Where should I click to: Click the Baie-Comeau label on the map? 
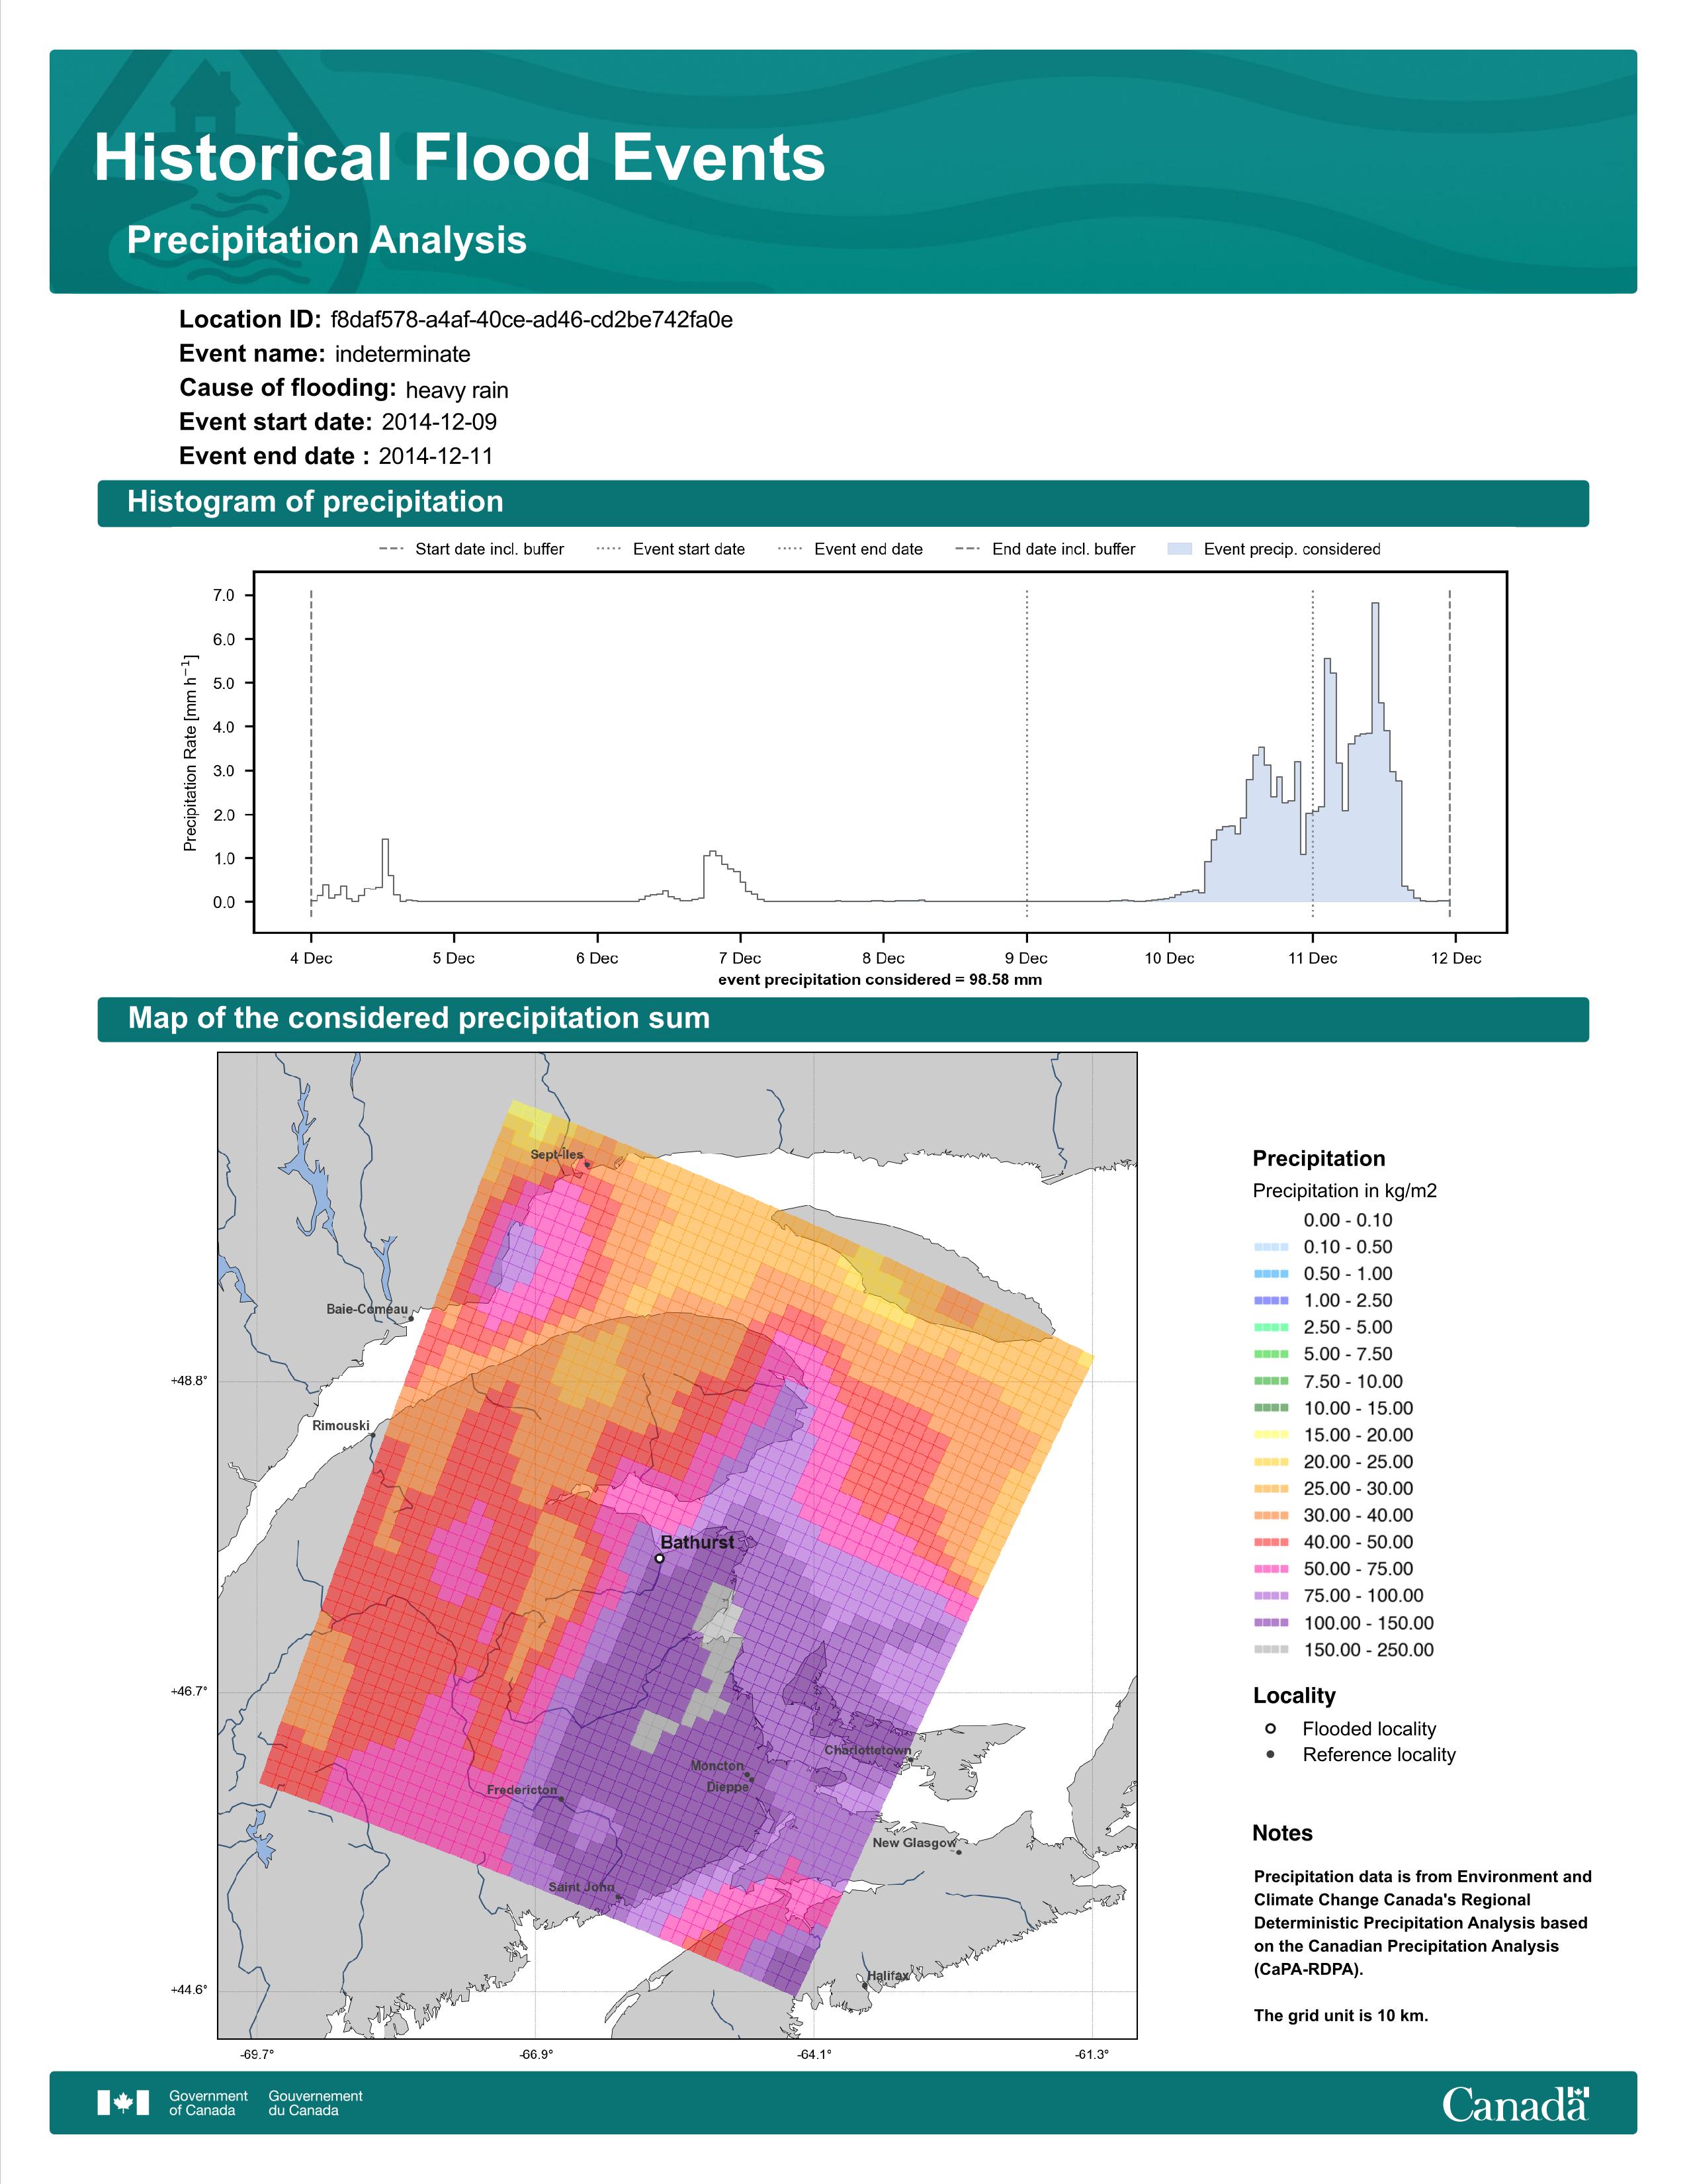[x=367, y=1309]
